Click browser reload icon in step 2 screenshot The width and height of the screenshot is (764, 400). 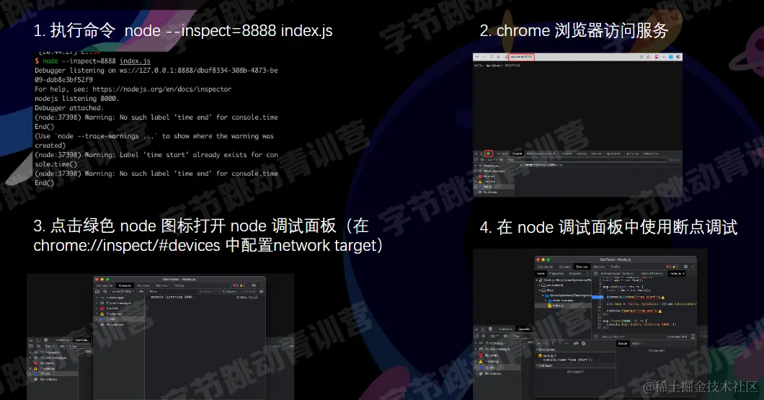click(491, 57)
